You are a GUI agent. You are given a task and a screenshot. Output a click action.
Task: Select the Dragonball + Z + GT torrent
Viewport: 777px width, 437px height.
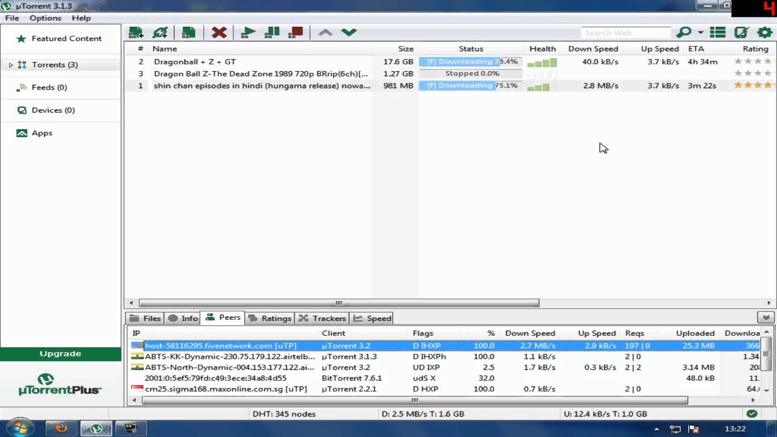[194, 62]
